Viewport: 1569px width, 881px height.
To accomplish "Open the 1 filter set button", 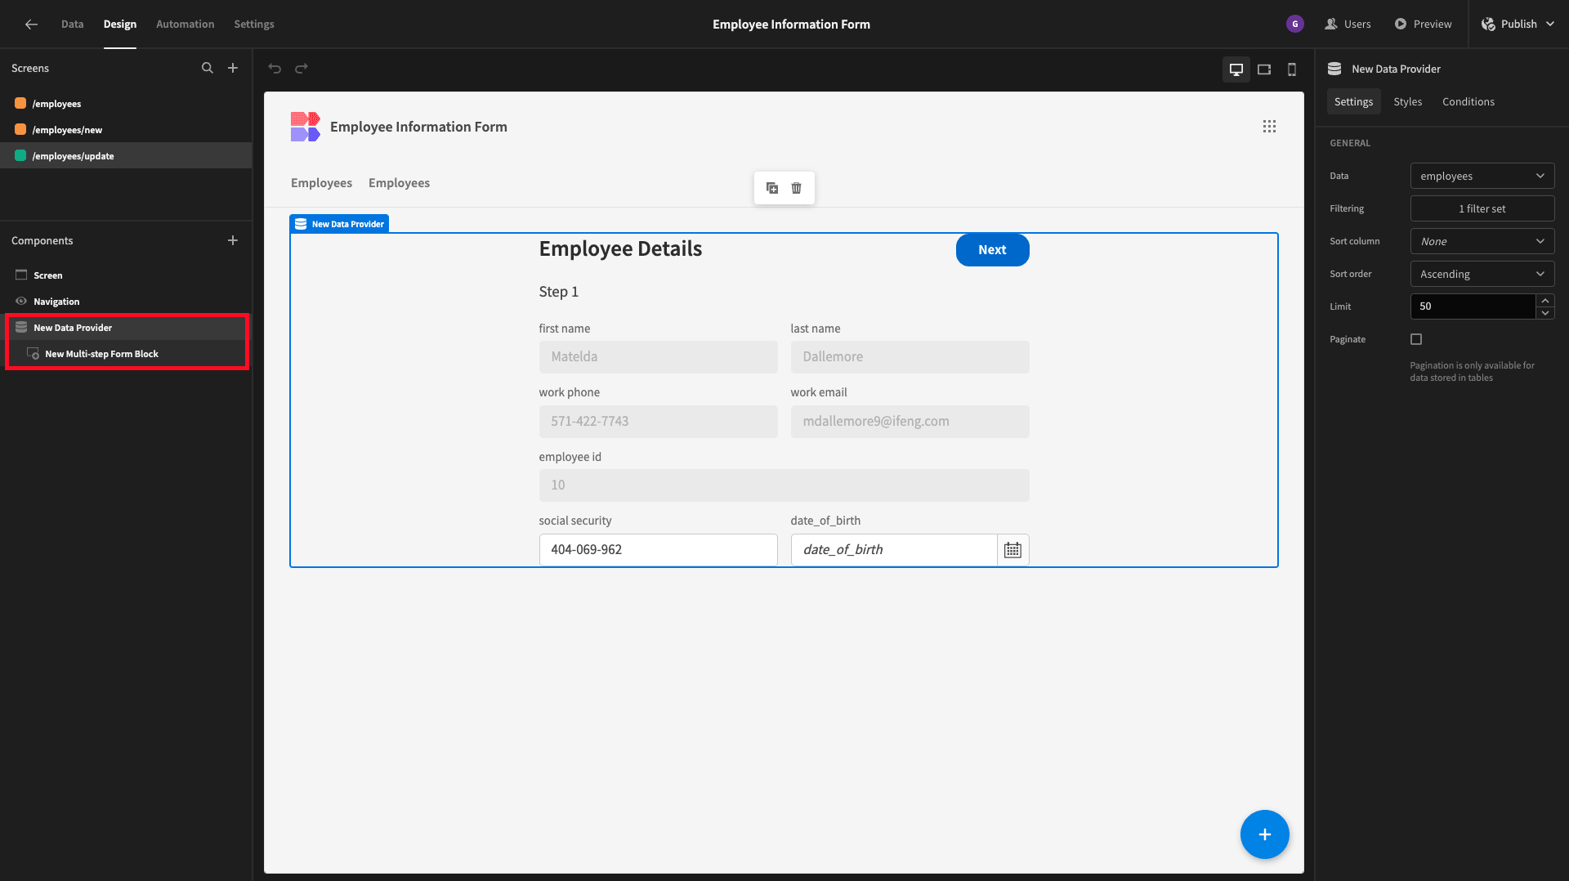I will 1482,208.
